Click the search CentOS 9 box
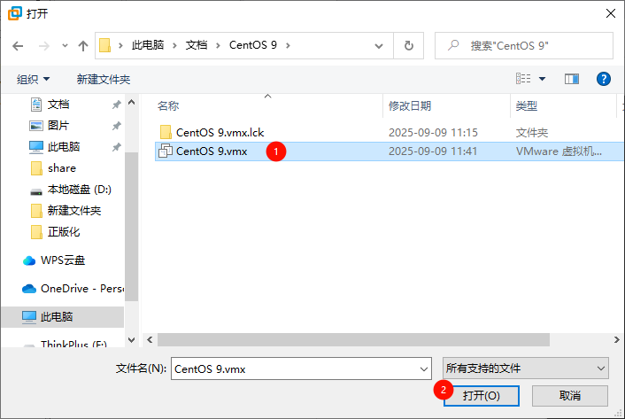 524,46
